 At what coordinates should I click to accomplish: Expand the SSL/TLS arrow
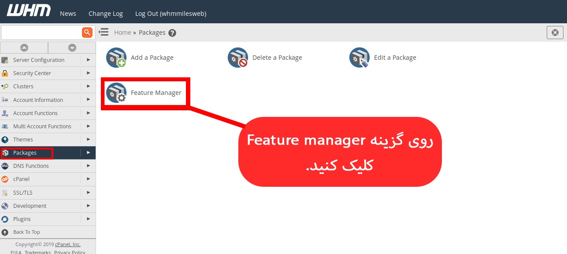(x=88, y=192)
